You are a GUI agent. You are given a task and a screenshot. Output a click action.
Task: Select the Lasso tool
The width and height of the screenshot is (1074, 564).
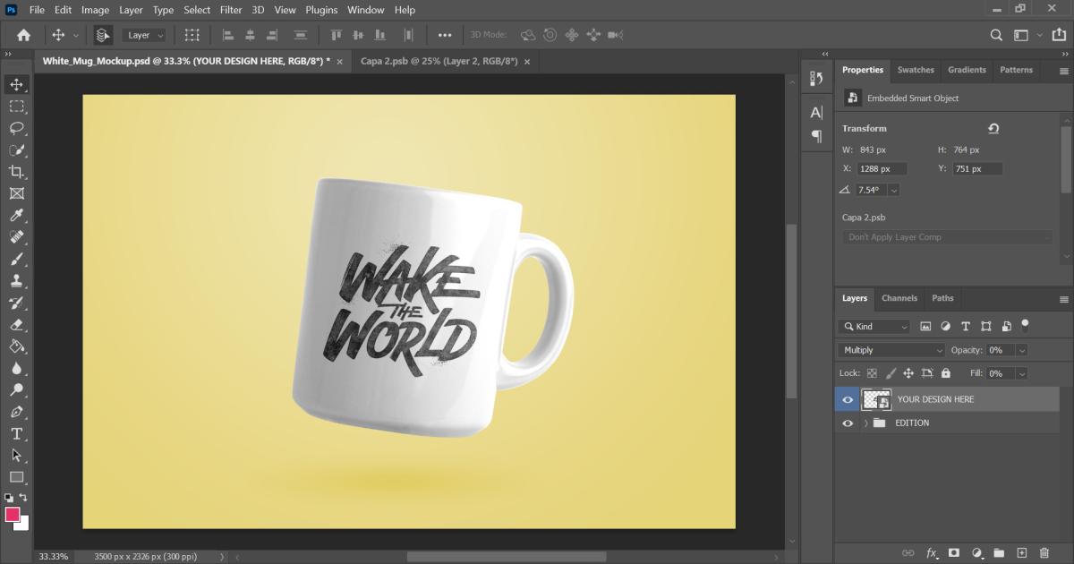tap(16, 128)
